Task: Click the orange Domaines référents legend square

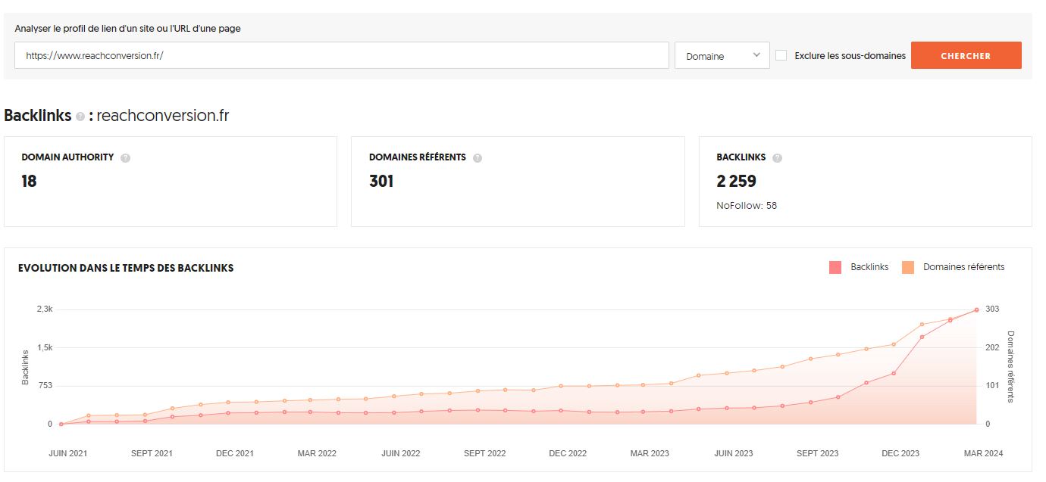Action: [907, 267]
